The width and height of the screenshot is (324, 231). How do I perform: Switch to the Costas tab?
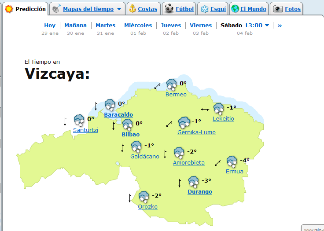[143, 9]
